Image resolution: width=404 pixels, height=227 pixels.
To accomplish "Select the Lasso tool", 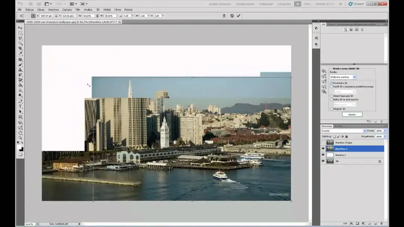I will point(20,38).
